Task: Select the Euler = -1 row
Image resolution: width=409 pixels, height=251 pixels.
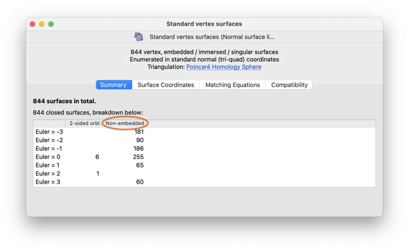Action: 204,148
